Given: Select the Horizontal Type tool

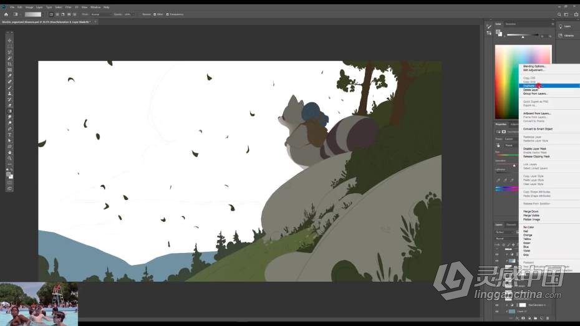Looking at the screenshot, I should (x=9, y=135).
